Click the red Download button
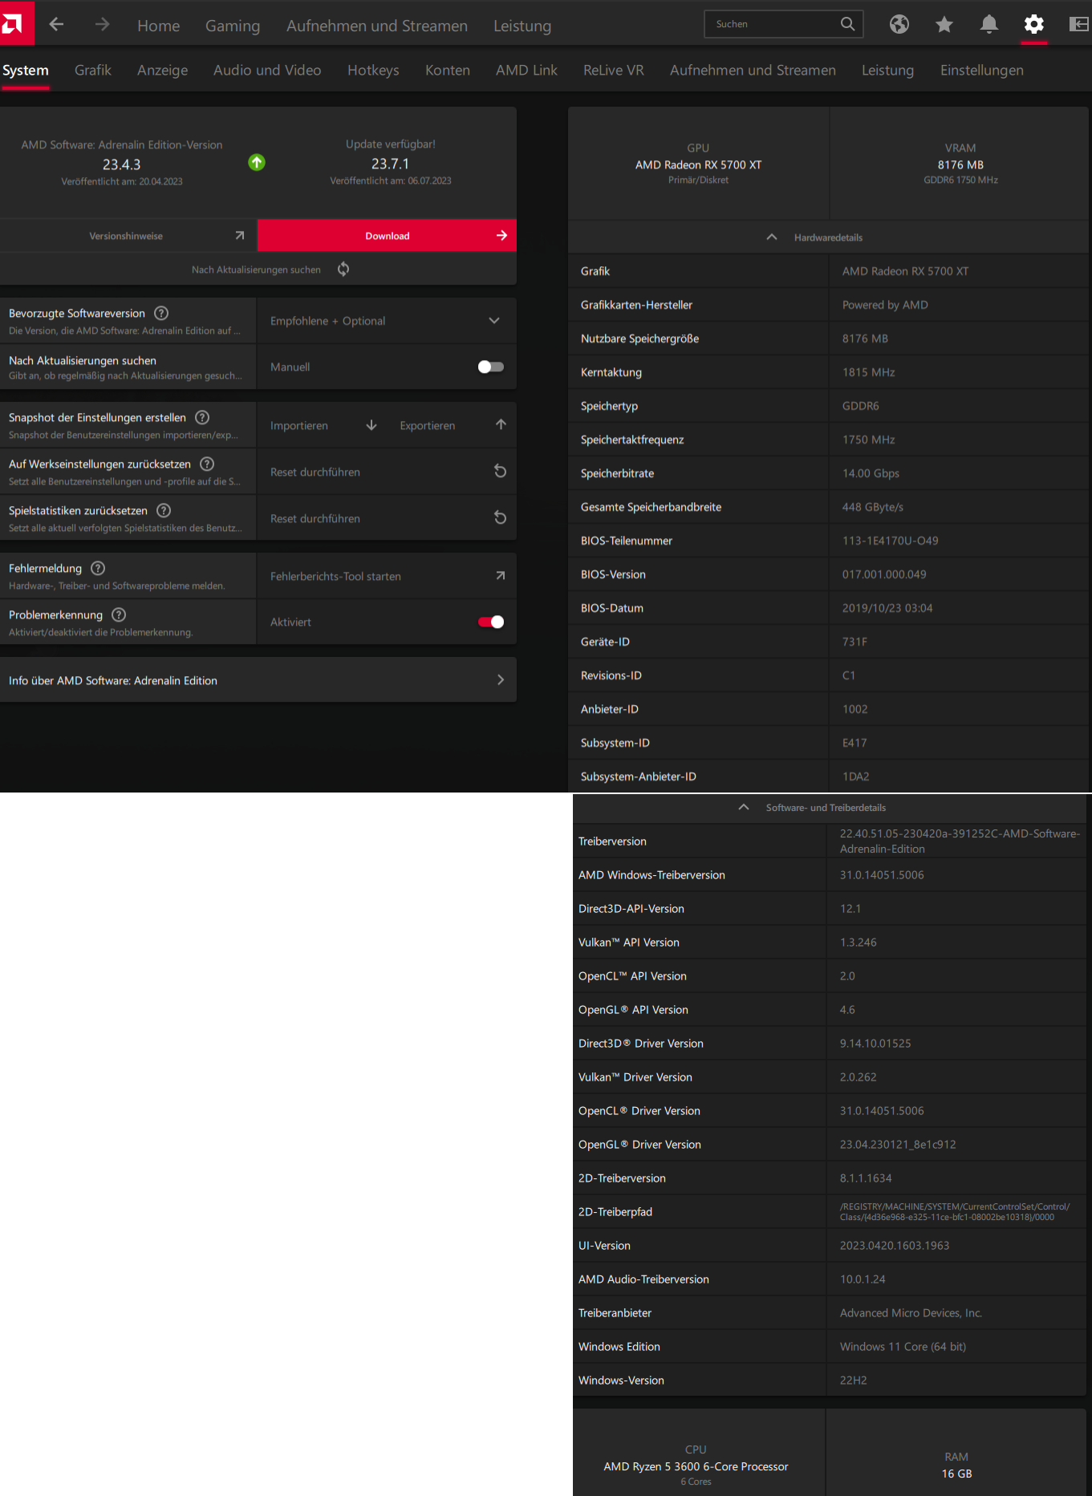1092x1496 pixels. pos(387,236)
